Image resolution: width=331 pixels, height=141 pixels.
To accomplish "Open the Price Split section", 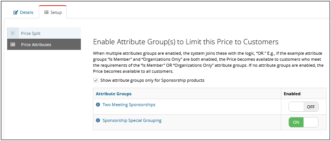I will (44, 33).
